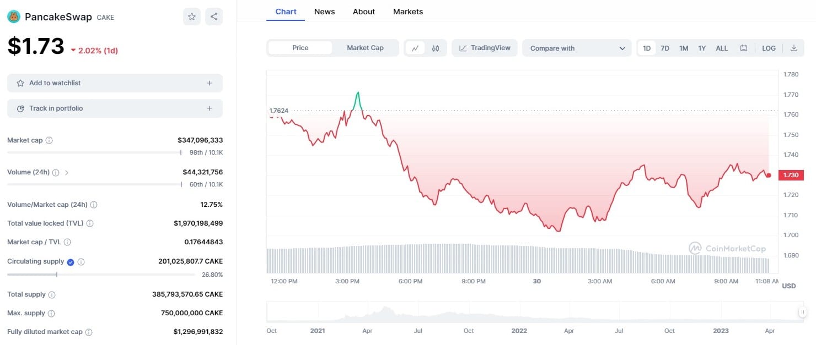816x345 pixels.
Task: Expand Add to watchlist plus
Action: pyautogui.click(x=210, y=83)
